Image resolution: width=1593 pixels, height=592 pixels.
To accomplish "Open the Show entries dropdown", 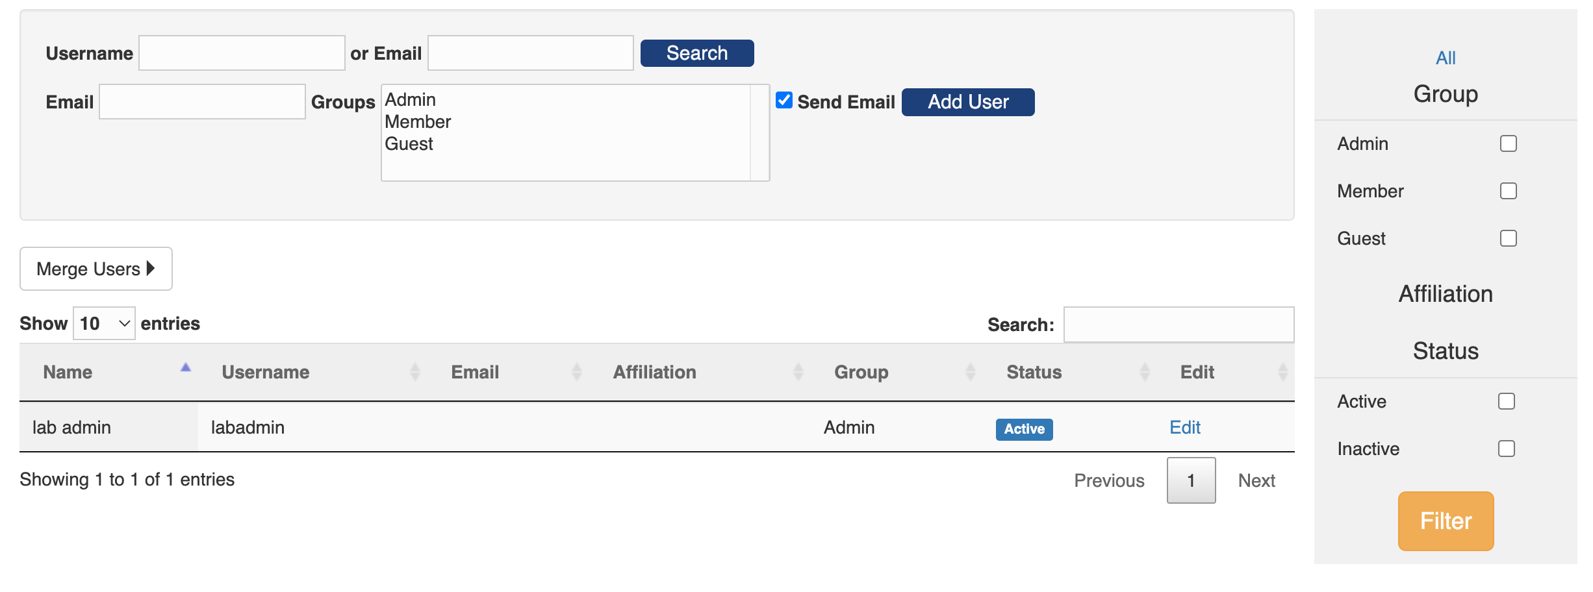I will [x=104, y=323].
